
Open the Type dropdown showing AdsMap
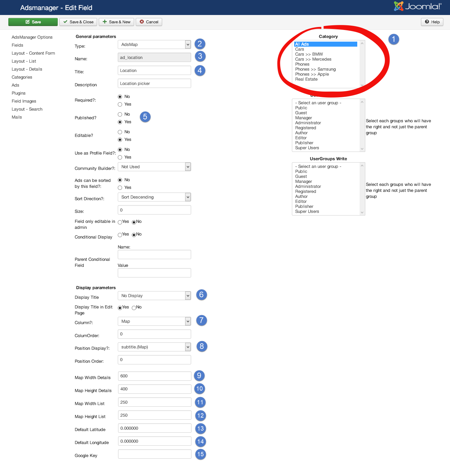[154, 45]
